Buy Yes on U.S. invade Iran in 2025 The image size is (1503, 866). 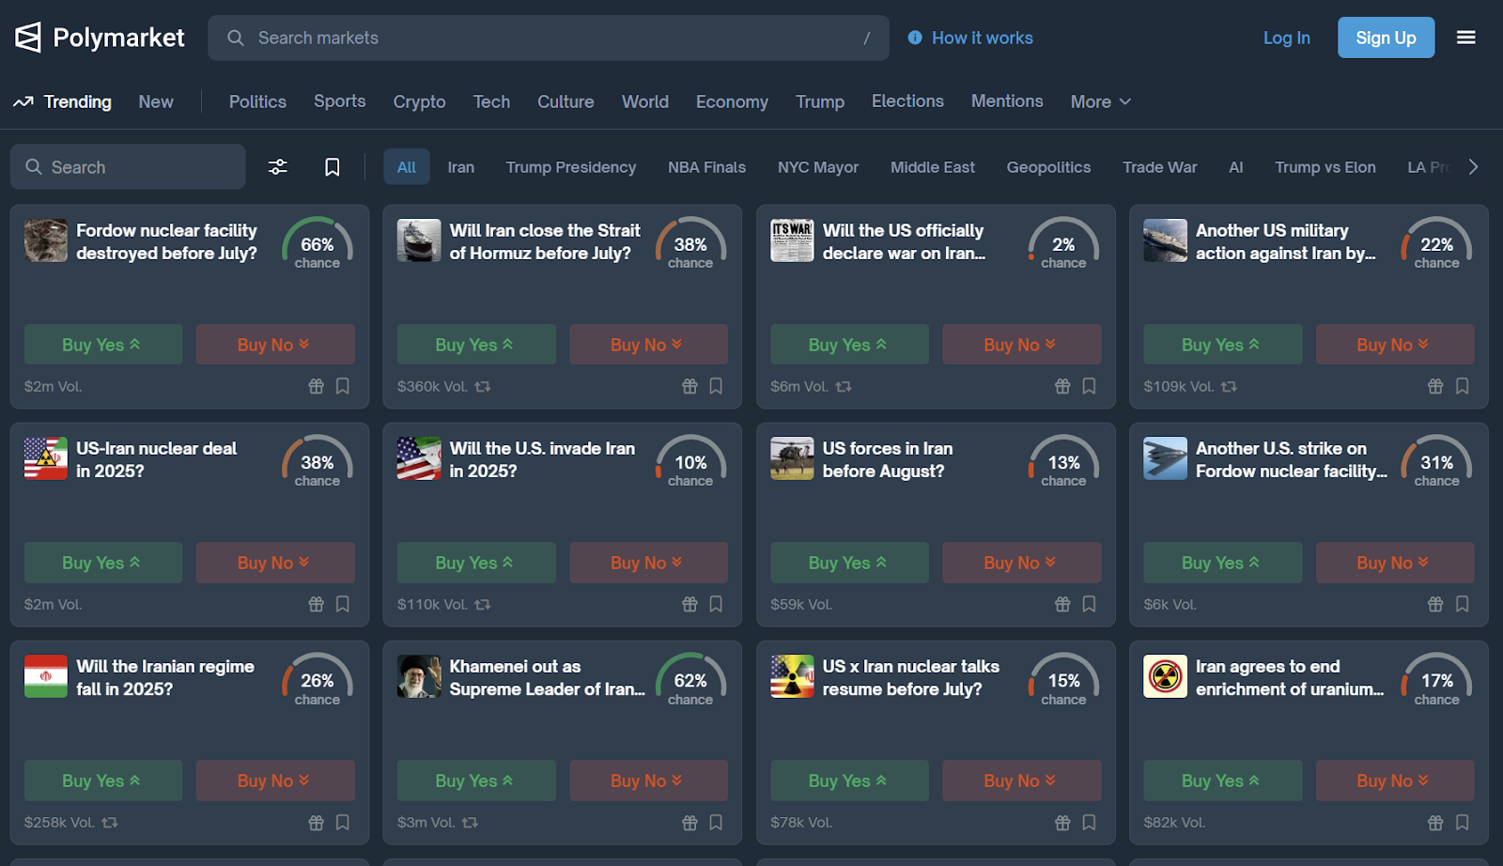(x=476, y=563)
